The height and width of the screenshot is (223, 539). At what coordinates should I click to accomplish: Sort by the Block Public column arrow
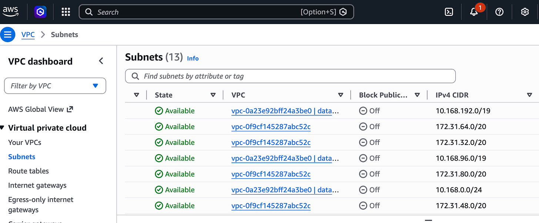point(417,95)
